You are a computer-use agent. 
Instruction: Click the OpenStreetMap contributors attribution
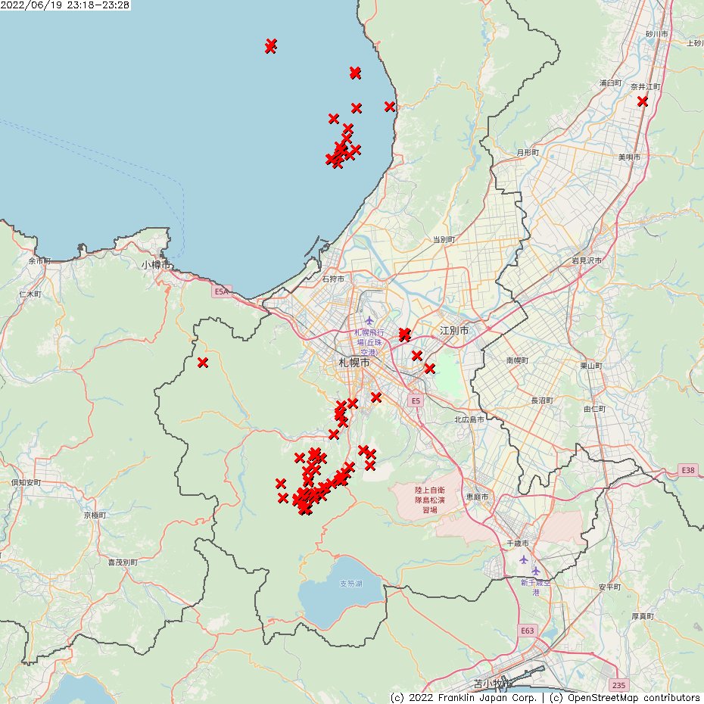(x=626, y=698)
